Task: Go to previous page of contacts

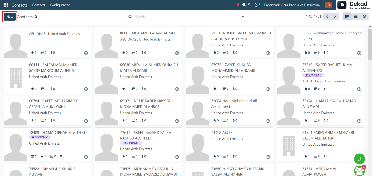Action: click(x=327, y=17)
